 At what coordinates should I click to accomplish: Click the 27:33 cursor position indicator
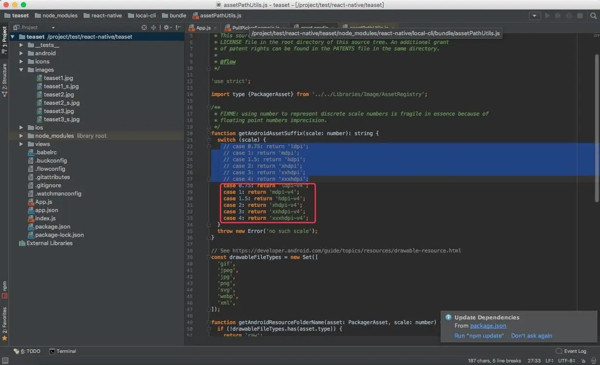coord(534,361)
